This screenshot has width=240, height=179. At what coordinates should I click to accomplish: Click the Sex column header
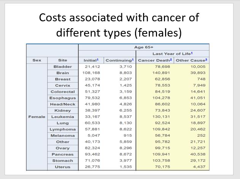pyautogui.click(x=37, y=60)
